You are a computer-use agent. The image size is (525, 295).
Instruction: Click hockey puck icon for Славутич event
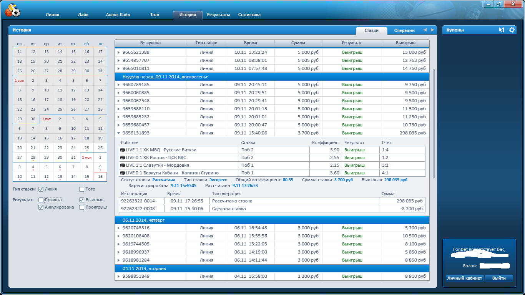pyautogui.click(x=123, y=165)
